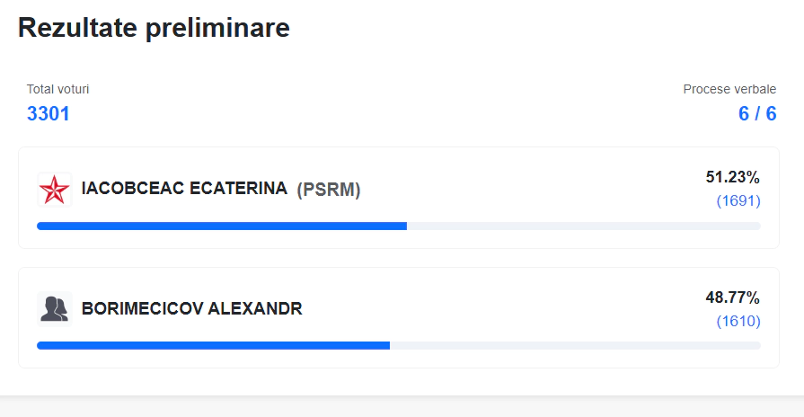This screenshot has width=804, height=417.
Task: Click the Rezultate preliminare heading
Action: pos(154,27)
